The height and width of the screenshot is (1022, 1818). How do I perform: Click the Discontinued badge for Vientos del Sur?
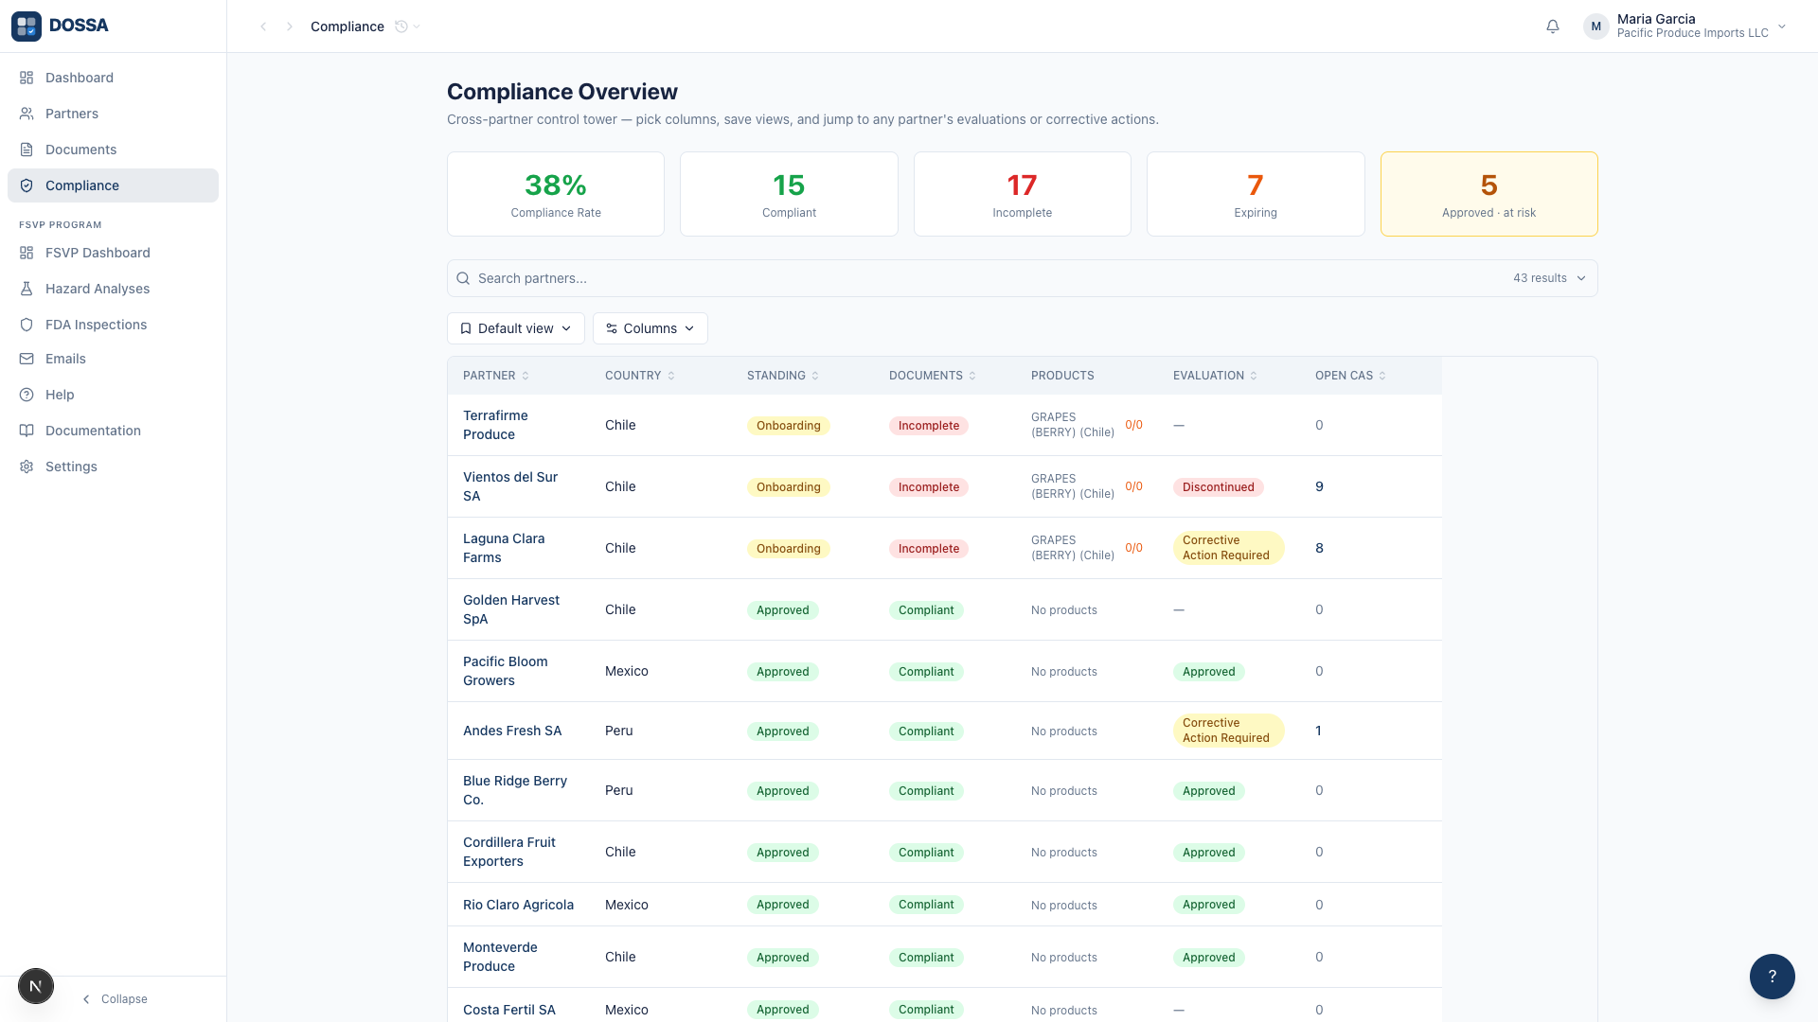pos(1219,487)
